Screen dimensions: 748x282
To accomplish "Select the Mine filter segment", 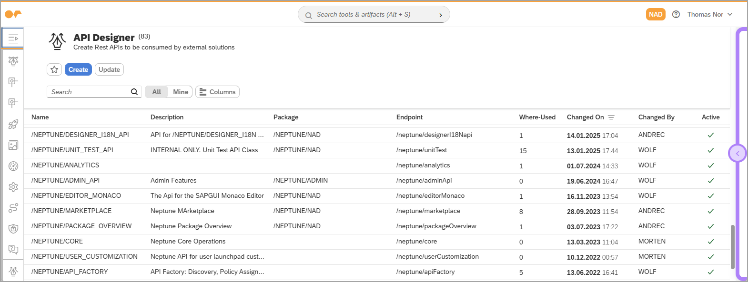I will [x=181, y=92].
